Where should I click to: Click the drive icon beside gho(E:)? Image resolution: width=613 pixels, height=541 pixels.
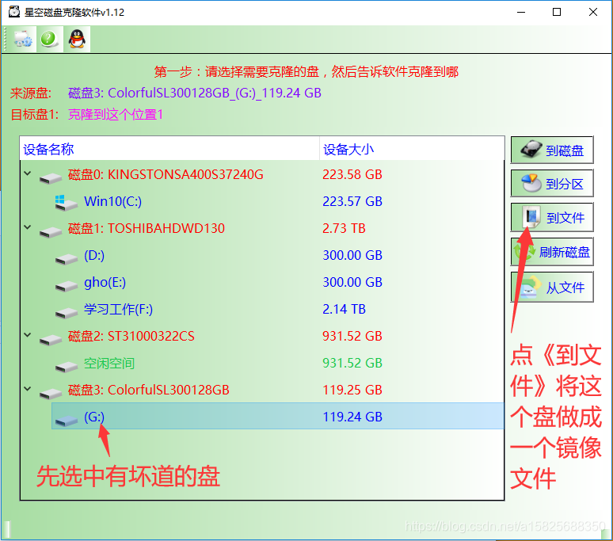pyautogui.click(x=66, y=286)
